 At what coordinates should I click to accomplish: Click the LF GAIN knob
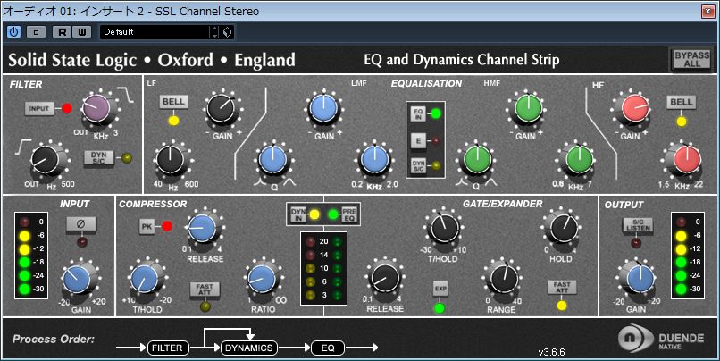222,109
